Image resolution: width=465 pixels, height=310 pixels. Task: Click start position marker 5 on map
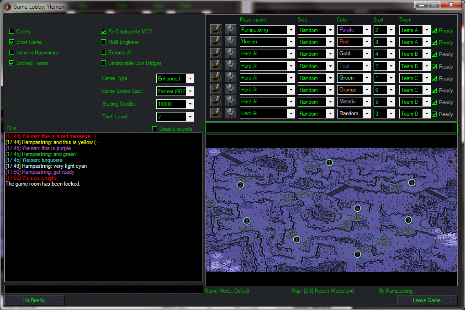412,182
